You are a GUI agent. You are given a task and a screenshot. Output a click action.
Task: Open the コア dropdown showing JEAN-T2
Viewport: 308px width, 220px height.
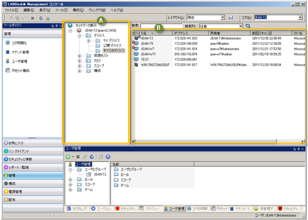point(300,17)
